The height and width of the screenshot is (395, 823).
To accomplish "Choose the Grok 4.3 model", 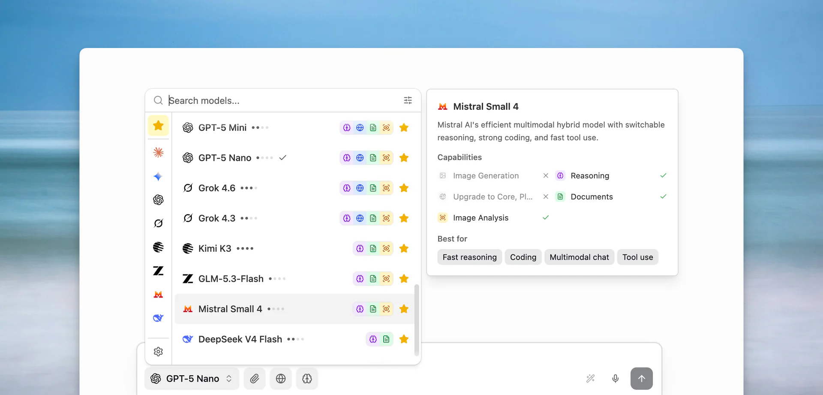I will pyautogui.click(x=295, y=218).
